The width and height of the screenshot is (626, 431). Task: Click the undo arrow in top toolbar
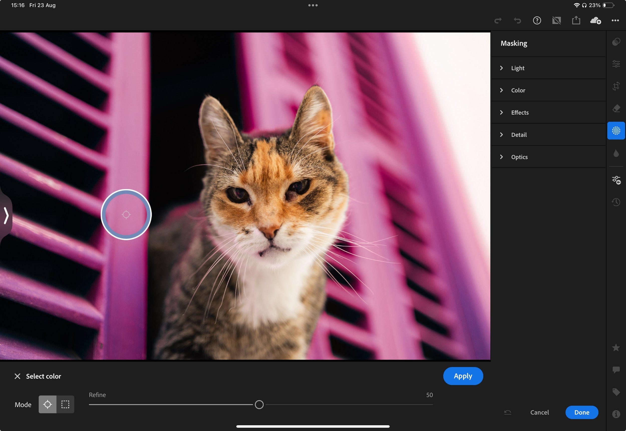coord(517,21)
